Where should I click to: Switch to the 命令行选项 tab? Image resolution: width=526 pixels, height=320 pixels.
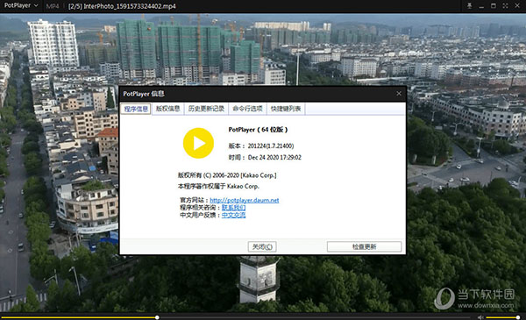pos(247,109)
